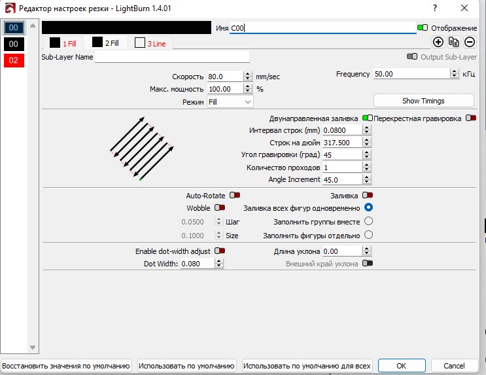Click the black layer color bar
Image resolution: width=486 pixels, height=375 pixels.
point(126,27)
